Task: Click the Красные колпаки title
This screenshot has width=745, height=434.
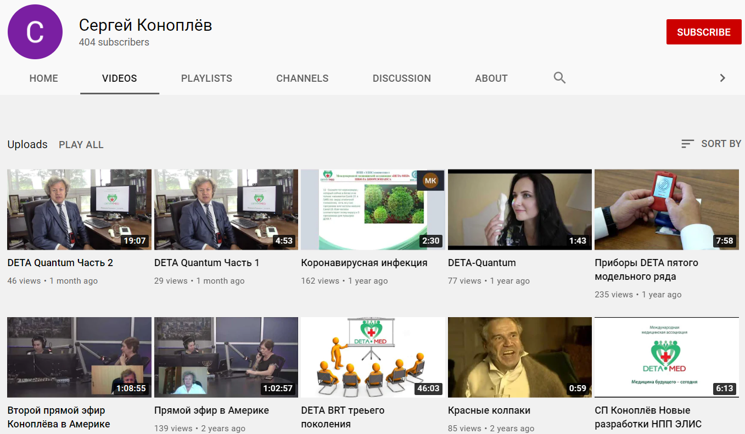Action: click(489, 410)
